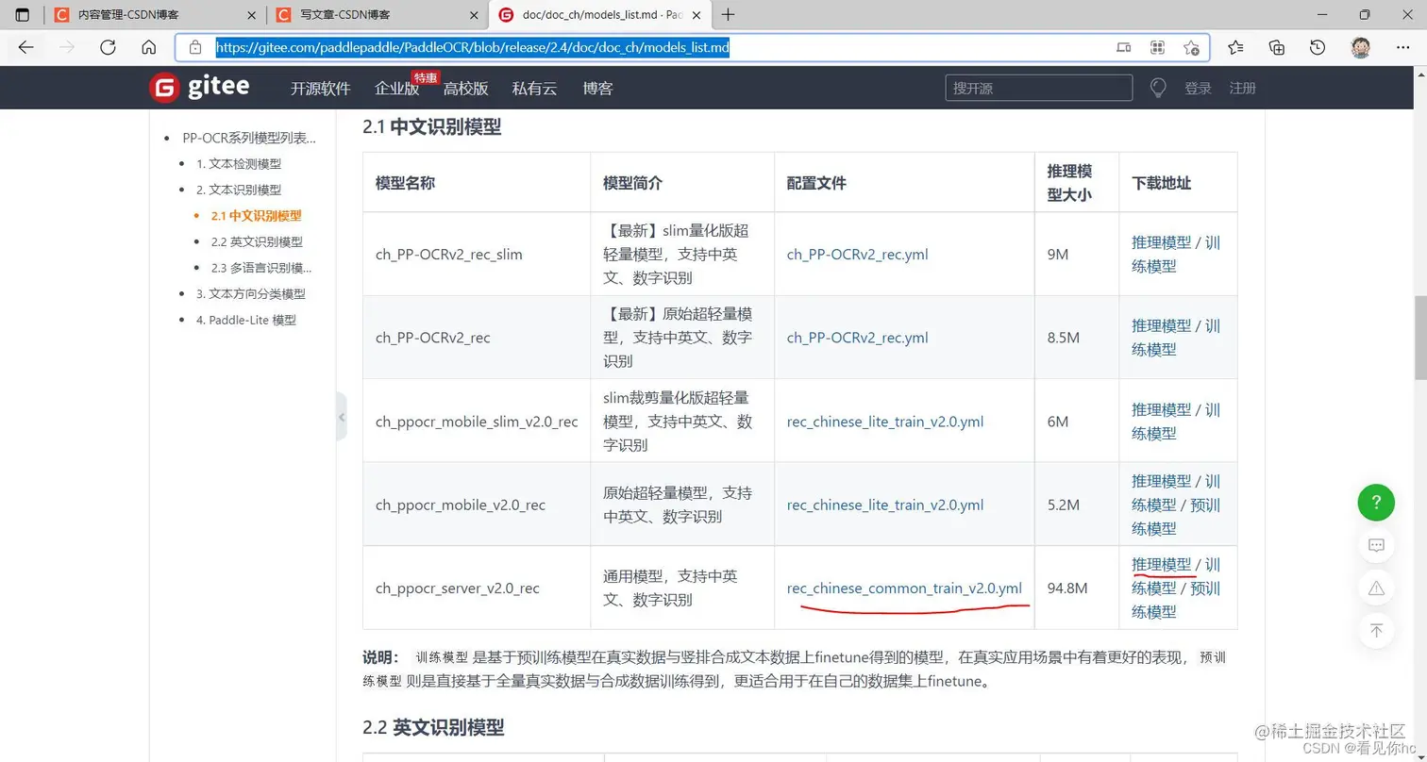
Task: Jump to 2. 文本识别模型 in the outline
Action: (239, 190)
